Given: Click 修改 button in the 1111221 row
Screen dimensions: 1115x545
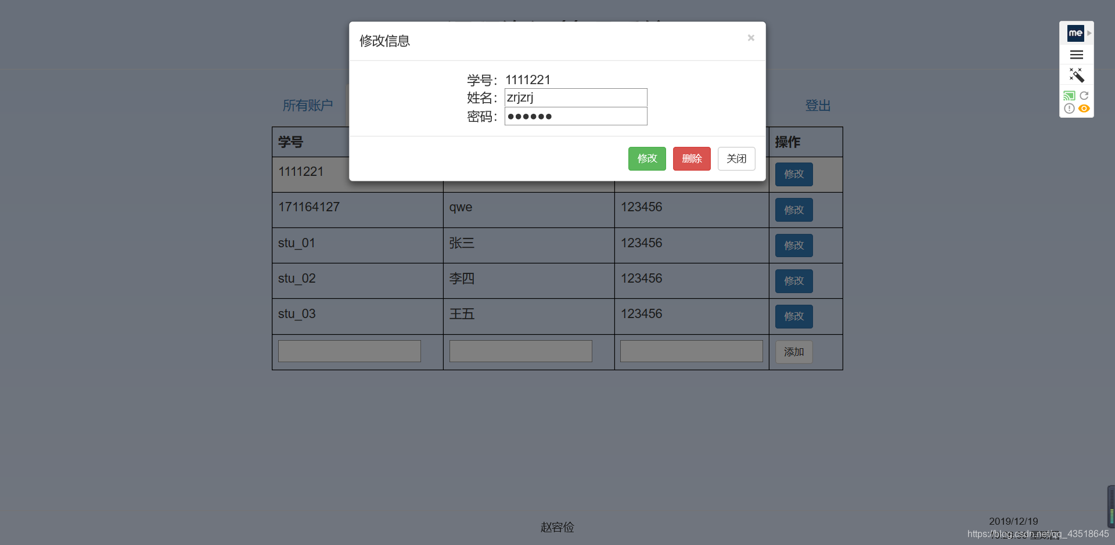Looking at the screenshot, I should (794, 174).
